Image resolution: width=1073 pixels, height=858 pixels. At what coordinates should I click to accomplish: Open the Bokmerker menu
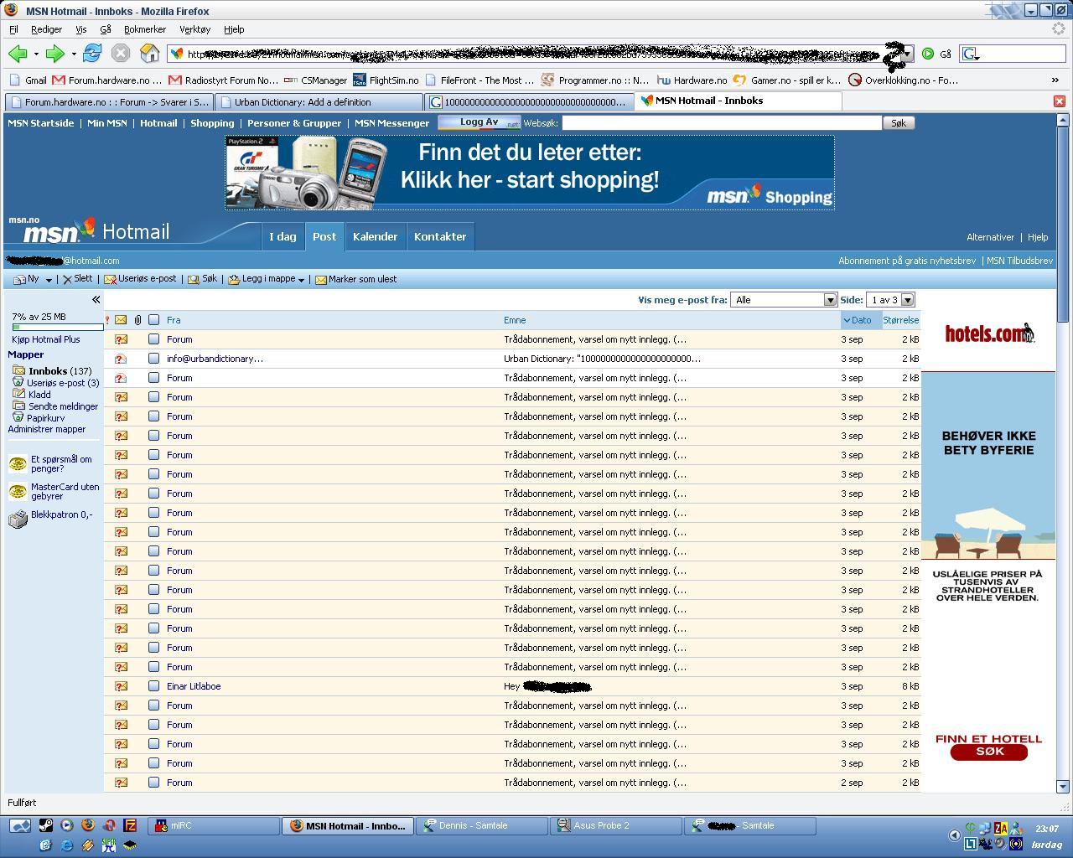click(145, 29)
